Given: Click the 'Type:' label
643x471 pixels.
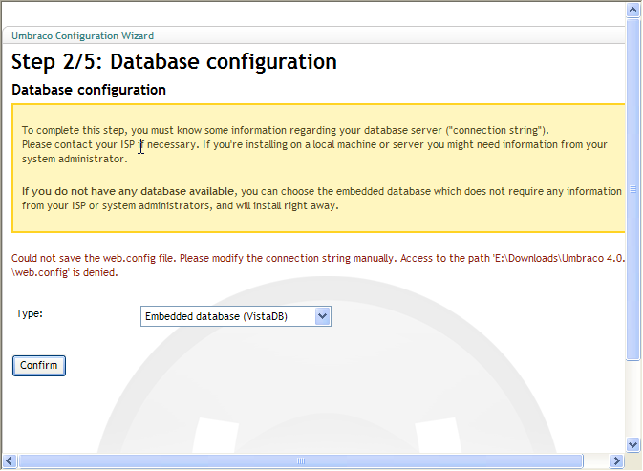Looking at the screenshot, I should click(x=29, y=313).
